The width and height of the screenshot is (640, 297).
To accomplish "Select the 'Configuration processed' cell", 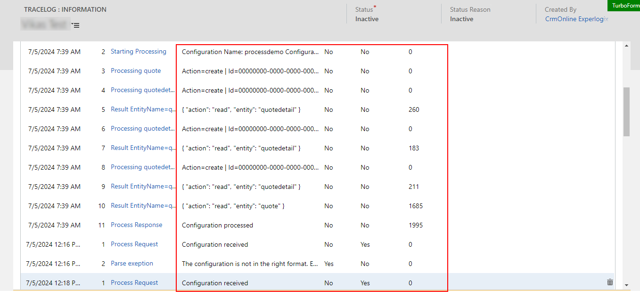I will pyautogui.click(x=218, y=225).
